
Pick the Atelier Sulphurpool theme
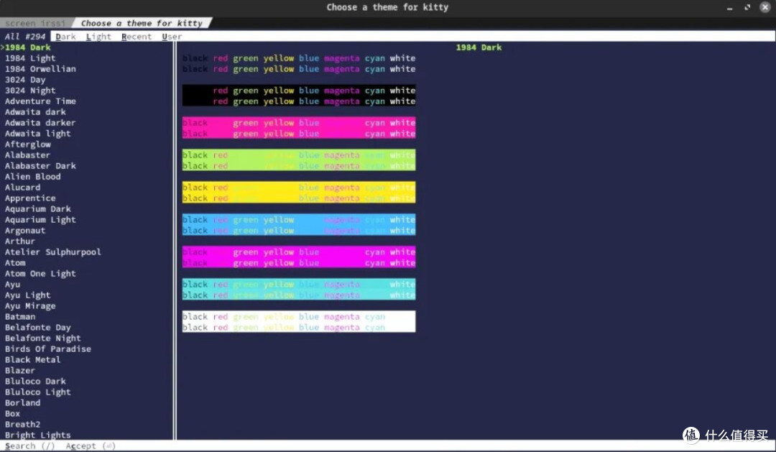[53, 252]
